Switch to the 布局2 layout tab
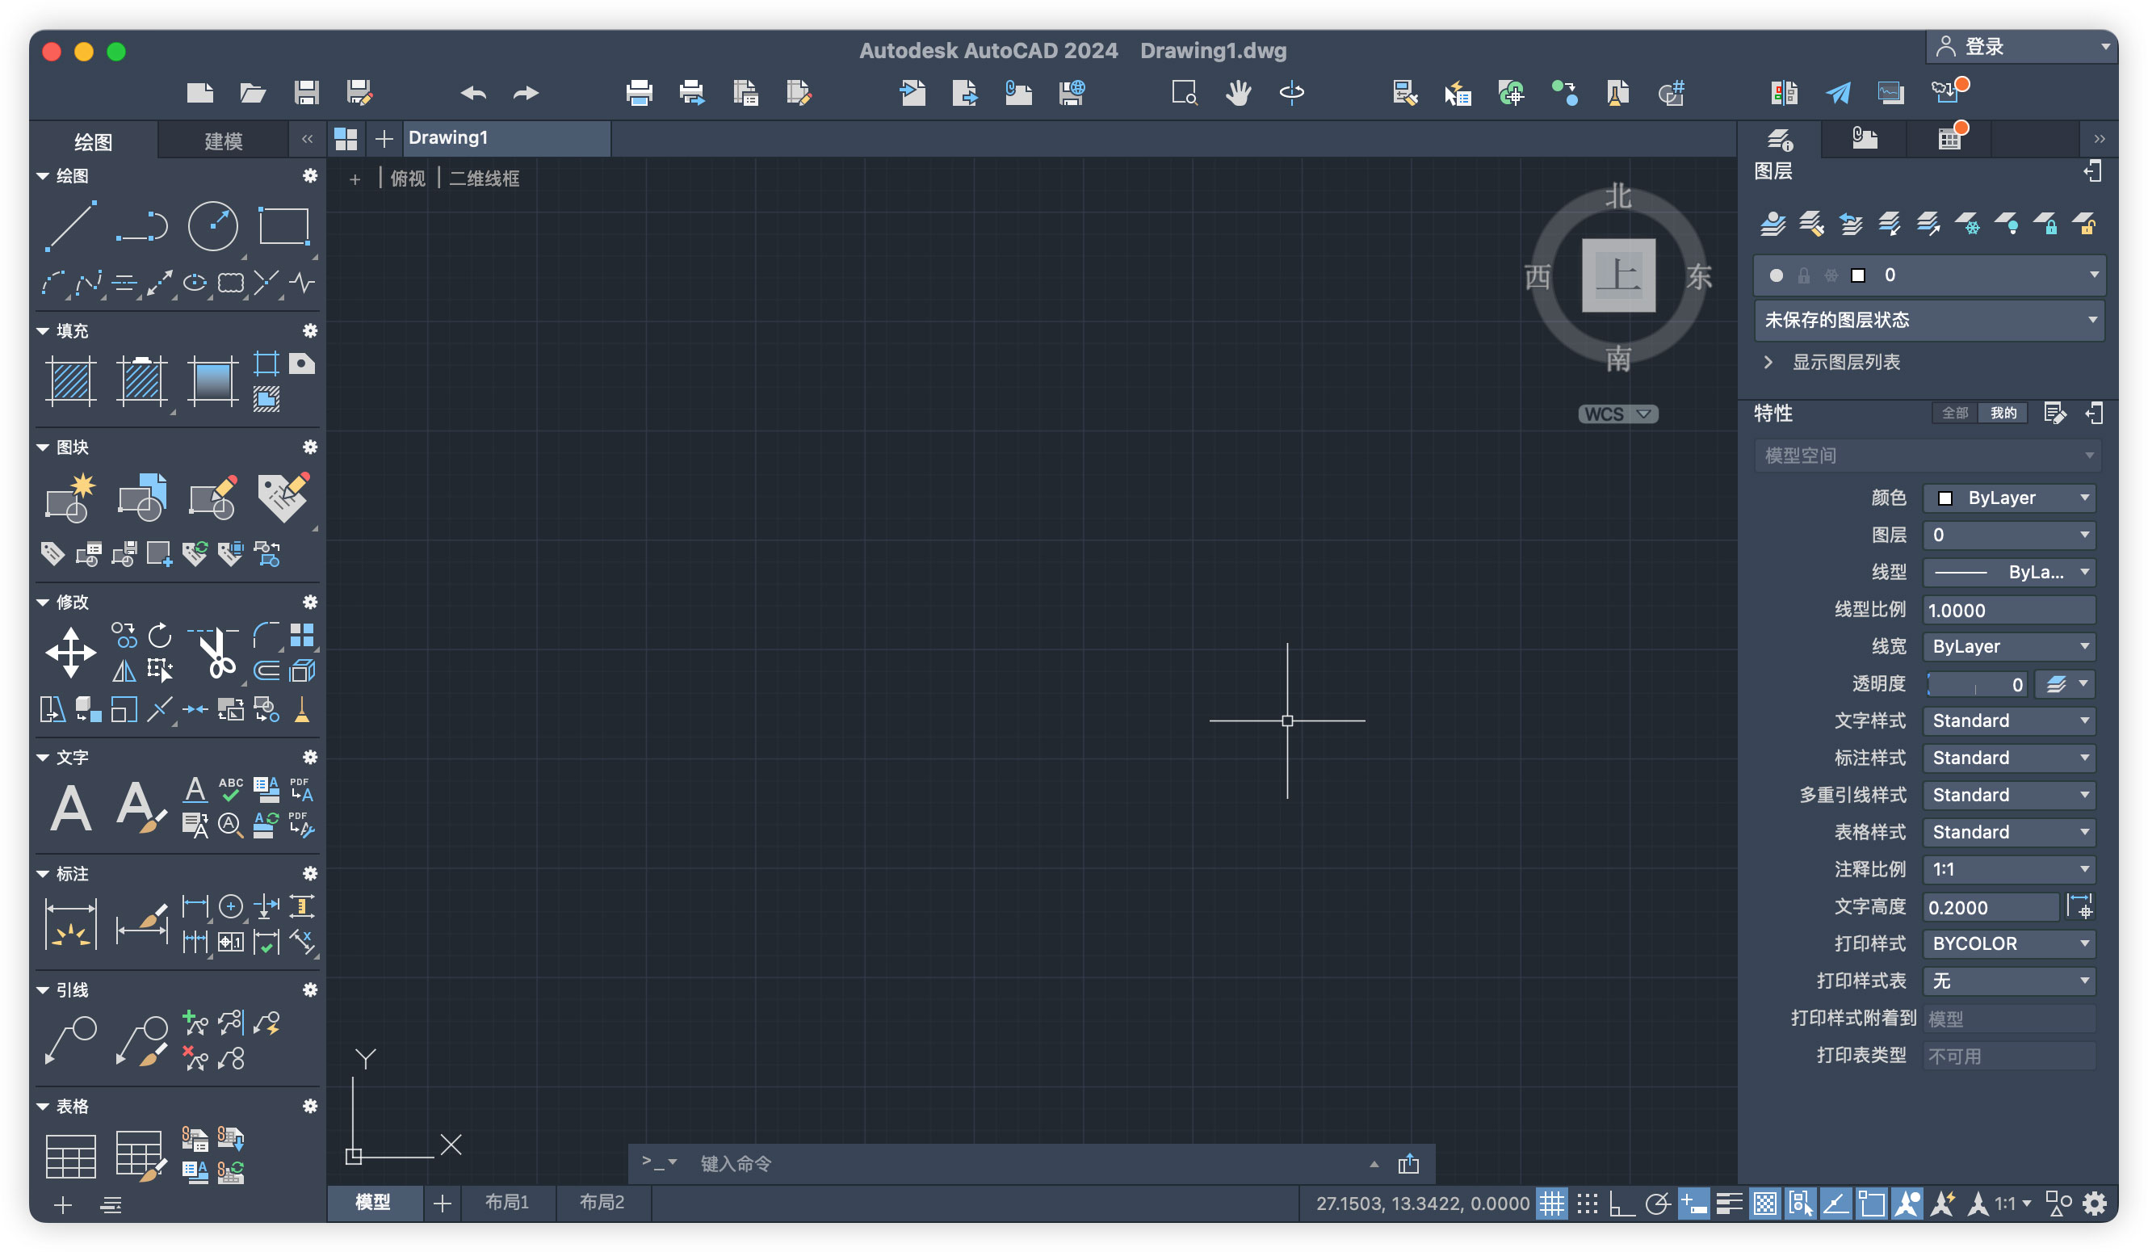The height and width of the screenshot is (1252, 2148). tap(602, 1202)
